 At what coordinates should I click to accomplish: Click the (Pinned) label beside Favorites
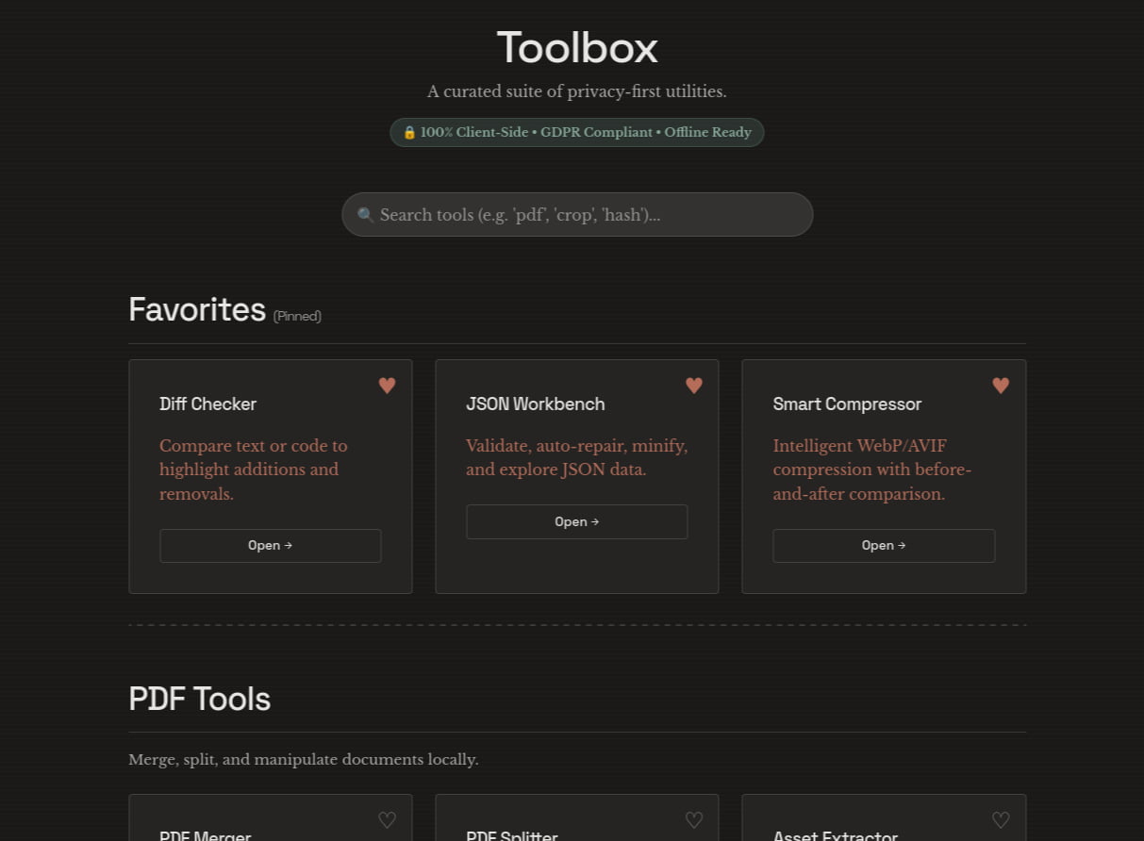tap(296, 316)
